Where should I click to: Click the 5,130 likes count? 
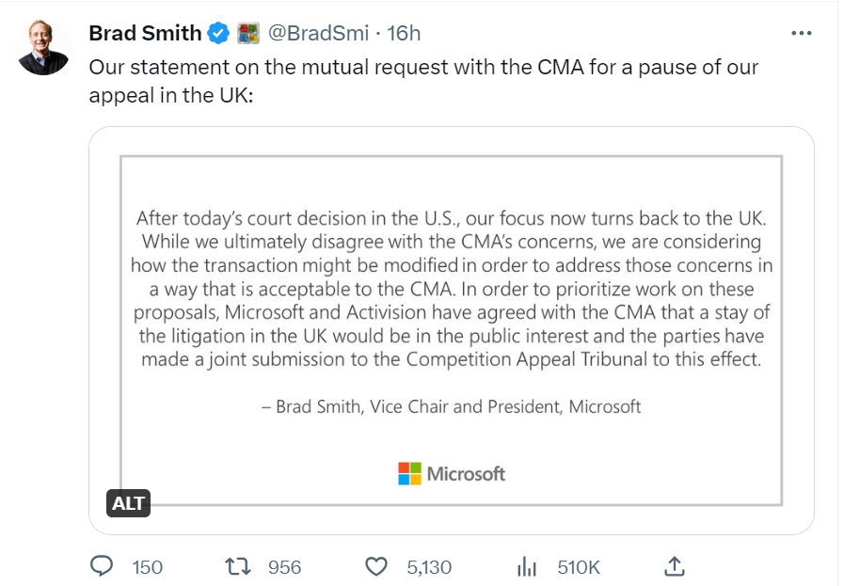coord(429,567)
